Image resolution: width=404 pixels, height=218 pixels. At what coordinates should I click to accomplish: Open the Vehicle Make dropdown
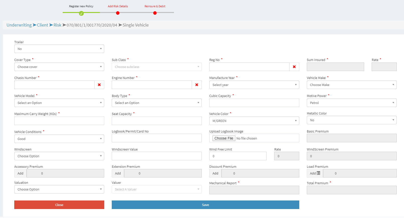351,85
